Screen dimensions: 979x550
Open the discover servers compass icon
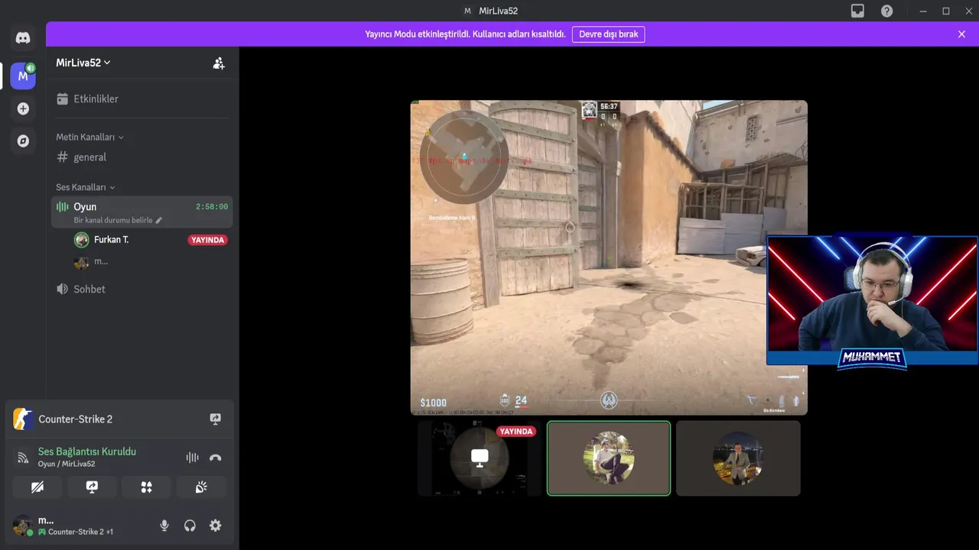point(23,141)
